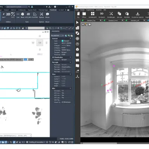Click the globe tool in PointCab sidebar
Screen dimensions: 149x149
pyautogui.click(x=77, y=38)
